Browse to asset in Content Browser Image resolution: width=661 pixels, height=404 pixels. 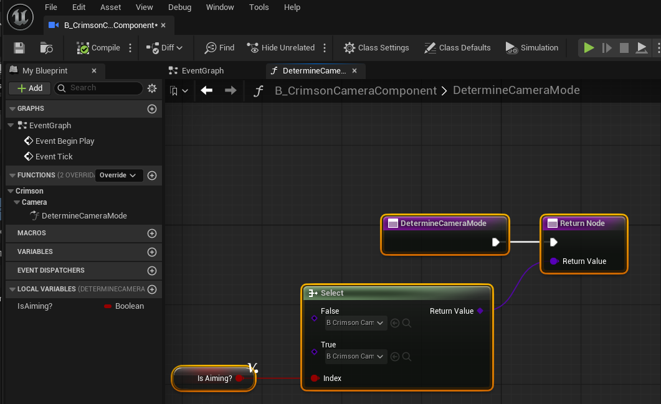click(x=46, y=48)
